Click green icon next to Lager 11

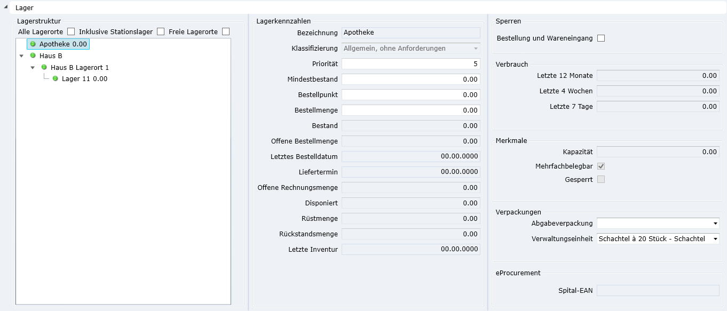(55, 78)
